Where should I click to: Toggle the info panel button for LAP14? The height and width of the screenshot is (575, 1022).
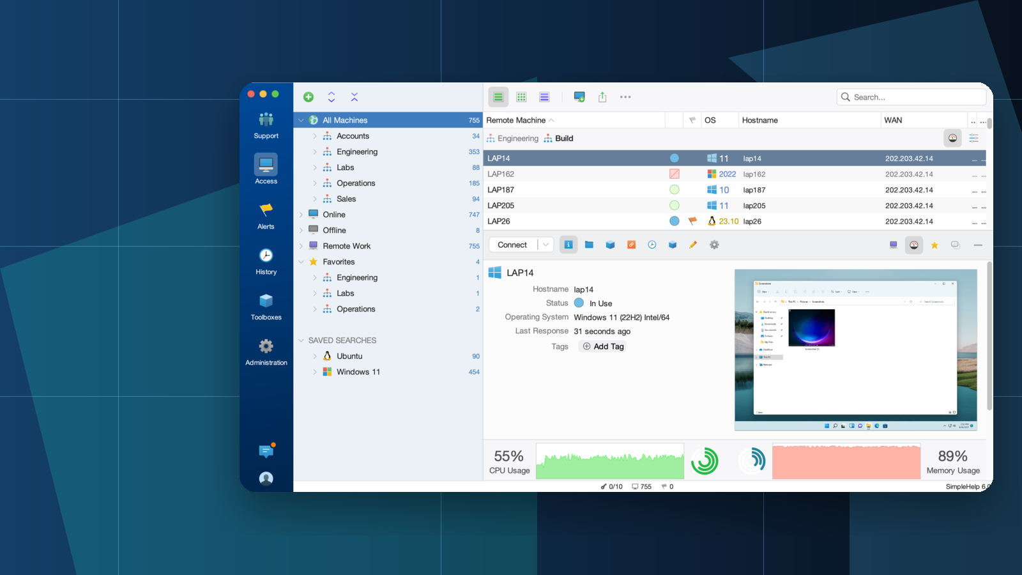pyautogui.click(x=568, y=245)
